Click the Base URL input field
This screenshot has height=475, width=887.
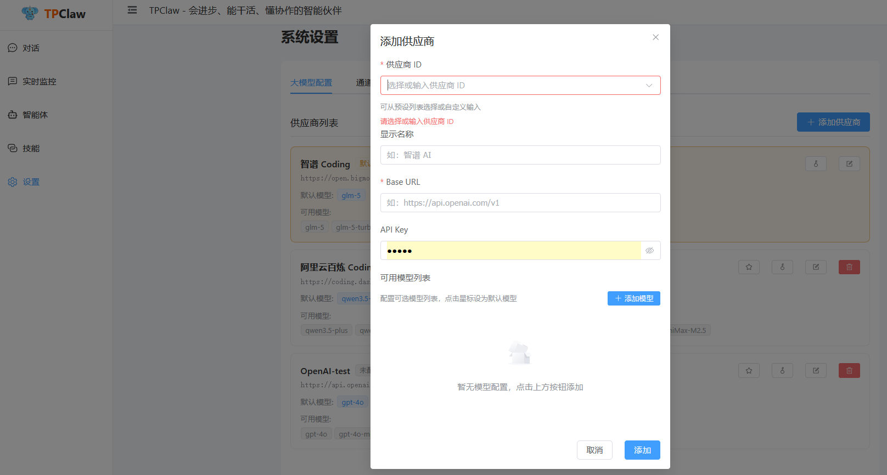point(520,202)
